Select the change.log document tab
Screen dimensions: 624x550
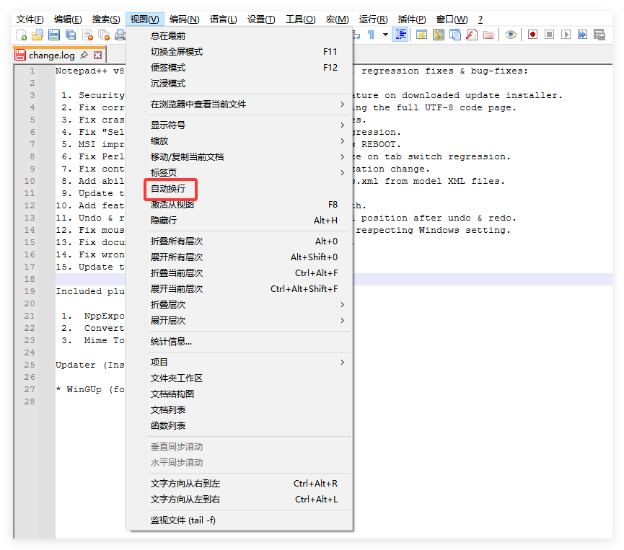(x=51, y=56)
